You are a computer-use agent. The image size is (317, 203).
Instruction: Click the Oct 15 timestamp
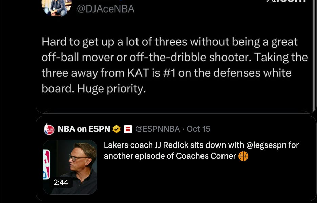(198, 129)
